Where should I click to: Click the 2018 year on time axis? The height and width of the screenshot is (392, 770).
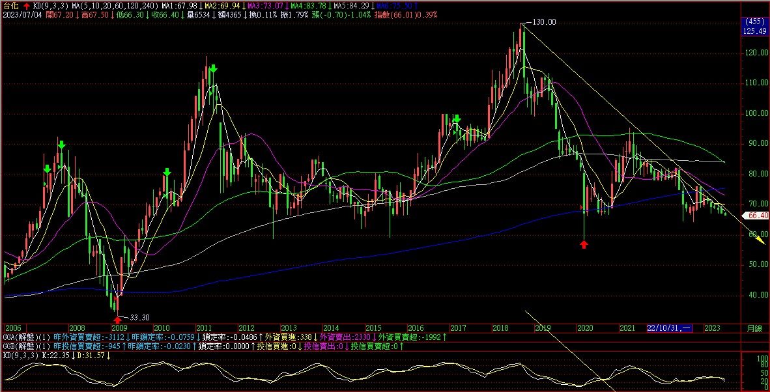pyautogui.click(x=500, y=328)
